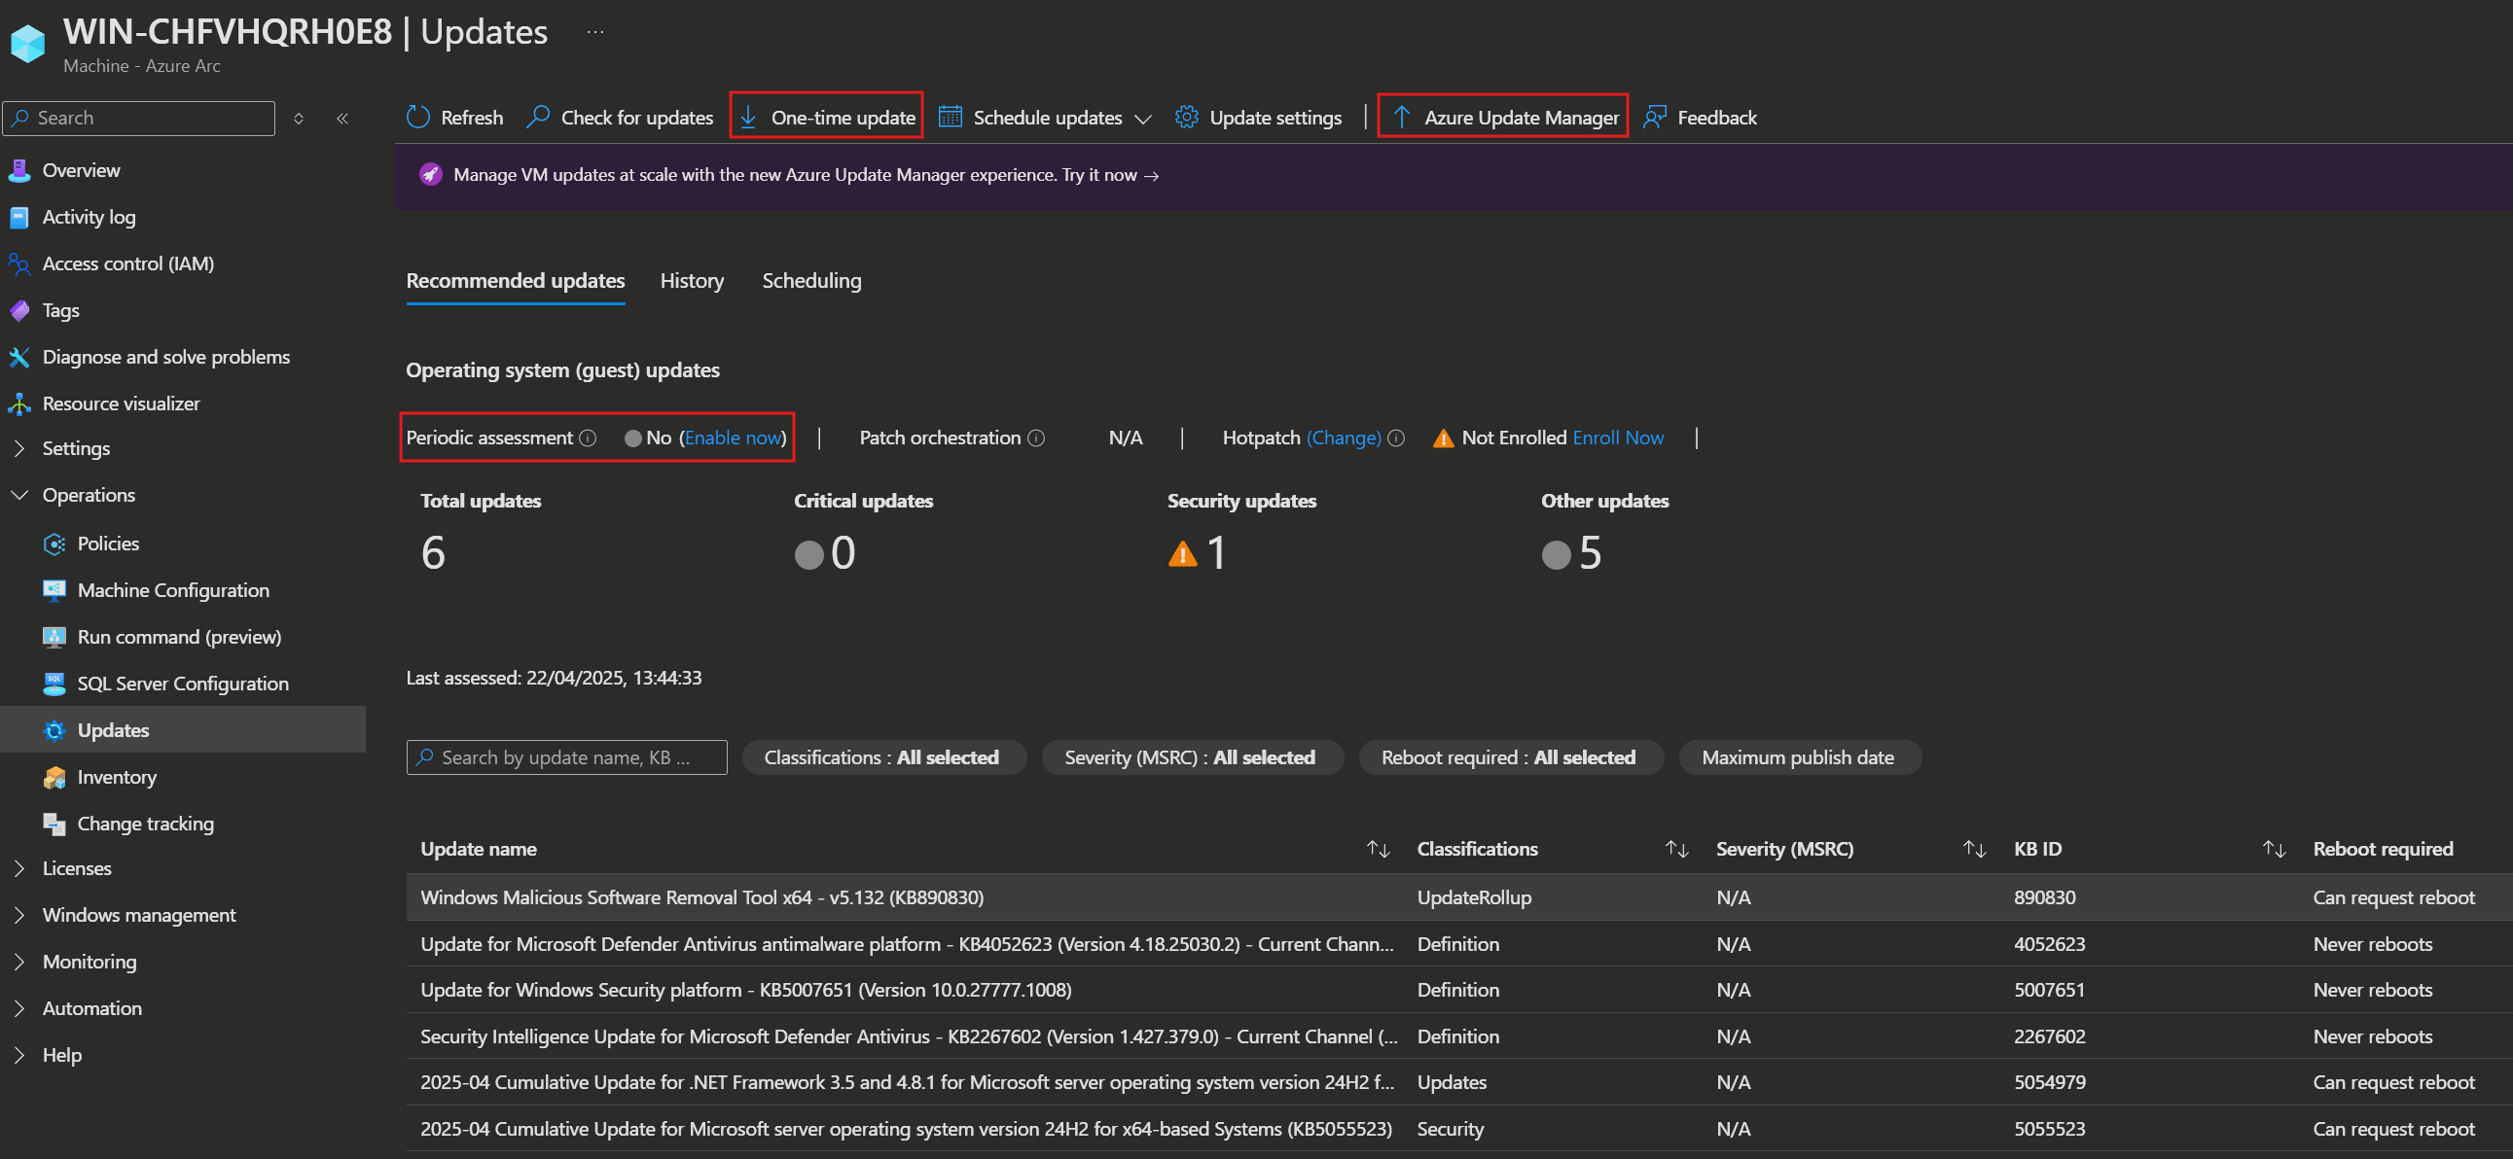Sort by Update name column arrows
2513x1159 pixels.
coord(1378,850)
